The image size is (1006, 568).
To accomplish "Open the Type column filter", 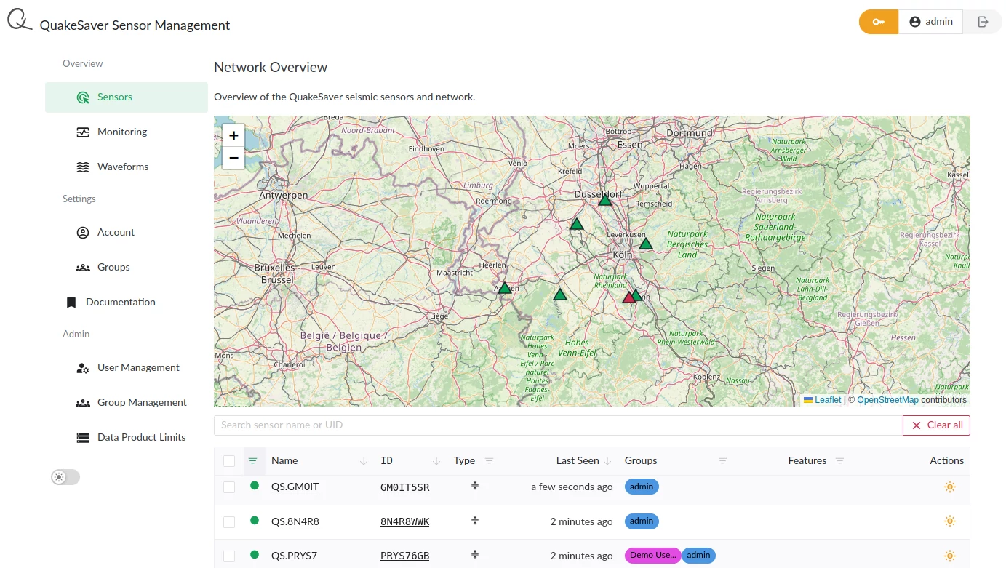I will [489, 461].
